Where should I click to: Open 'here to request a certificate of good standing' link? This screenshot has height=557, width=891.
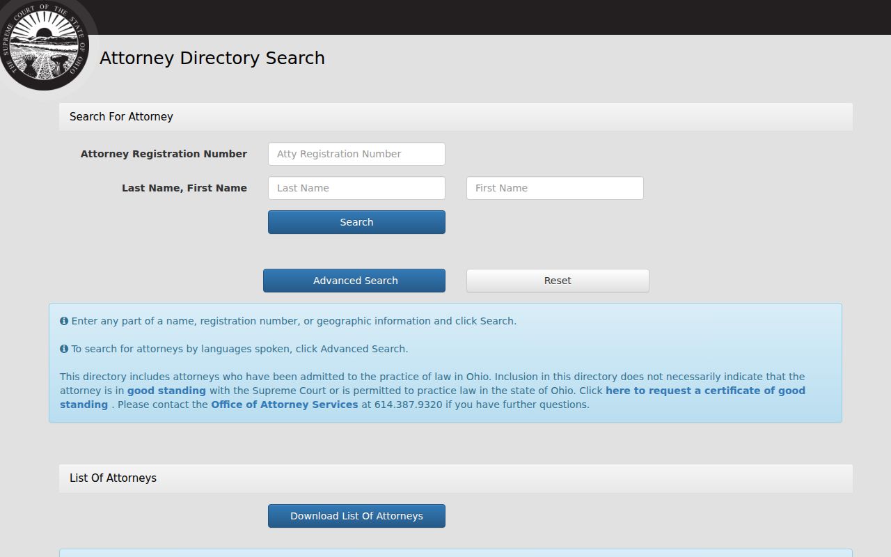tap(432, 398)
